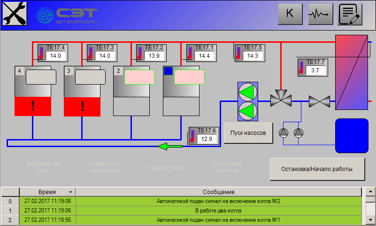This screenshot has height=226, width=376.
Task: Click the right small circulation pump symbol
Action: [299, 132]
